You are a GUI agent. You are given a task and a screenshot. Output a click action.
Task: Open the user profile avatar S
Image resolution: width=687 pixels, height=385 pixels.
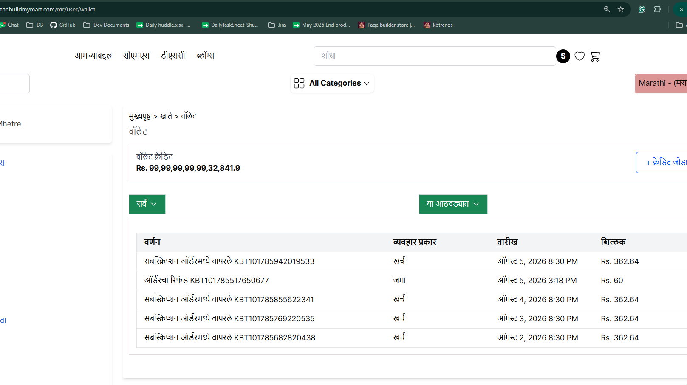(563, 56)
